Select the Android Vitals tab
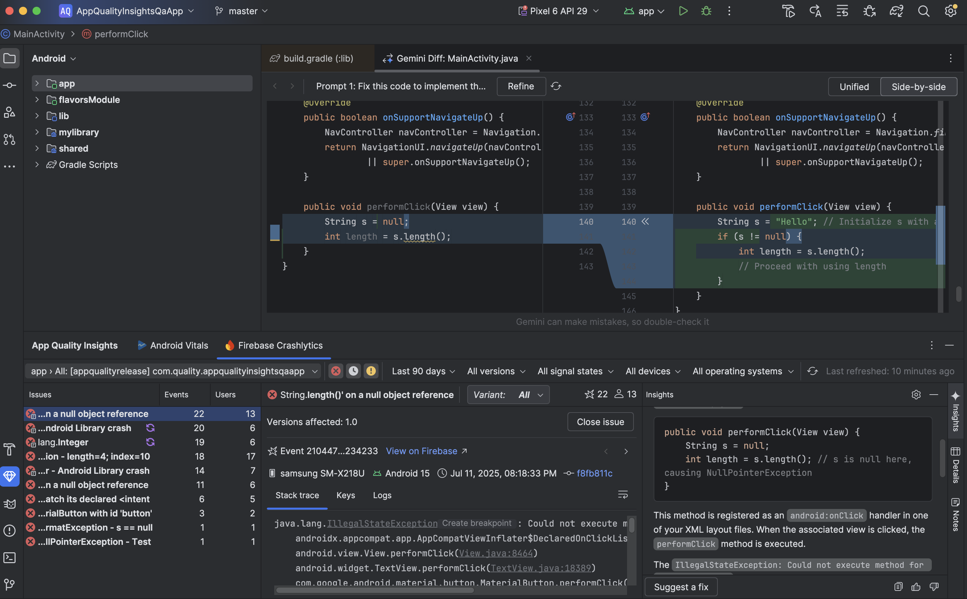Screen dimensions: 967x599 click(x=172, y=345)
